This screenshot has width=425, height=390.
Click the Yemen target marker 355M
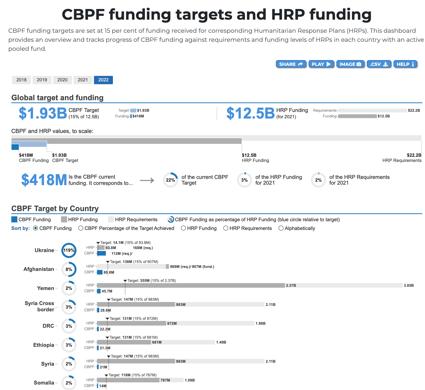pos(125,281)
